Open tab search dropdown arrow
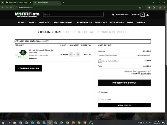 pos(2,2)
